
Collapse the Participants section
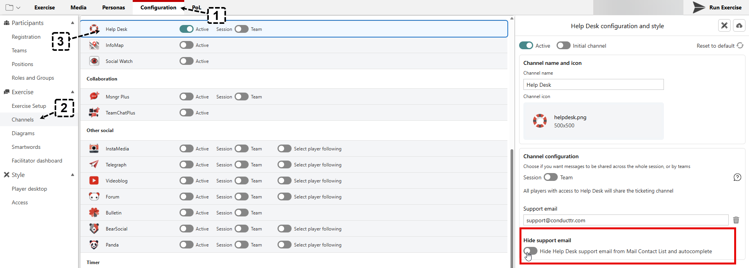[73, 23]
